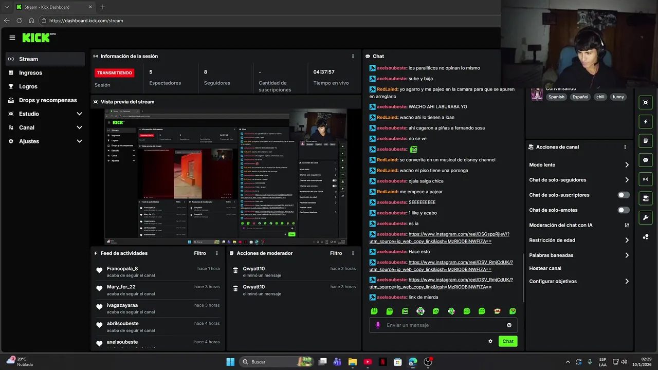Viewport: 658px width, 370px height.
Task: Click the three-dots cluster icon in right sidebar
Action: 646,237
